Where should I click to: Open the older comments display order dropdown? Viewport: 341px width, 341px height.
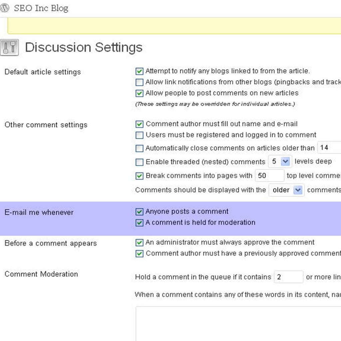pos(286,190)
